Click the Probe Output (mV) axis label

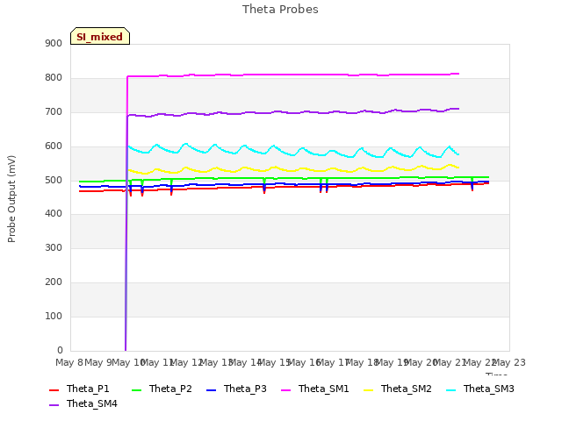(x=11, y=199)
